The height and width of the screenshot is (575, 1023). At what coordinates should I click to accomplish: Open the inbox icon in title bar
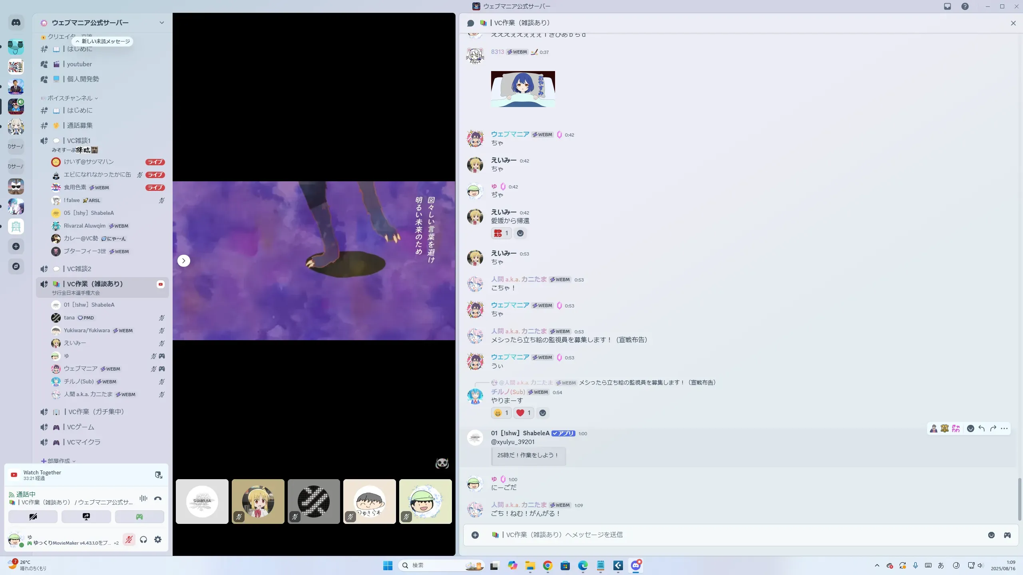[x=947, y=6]
